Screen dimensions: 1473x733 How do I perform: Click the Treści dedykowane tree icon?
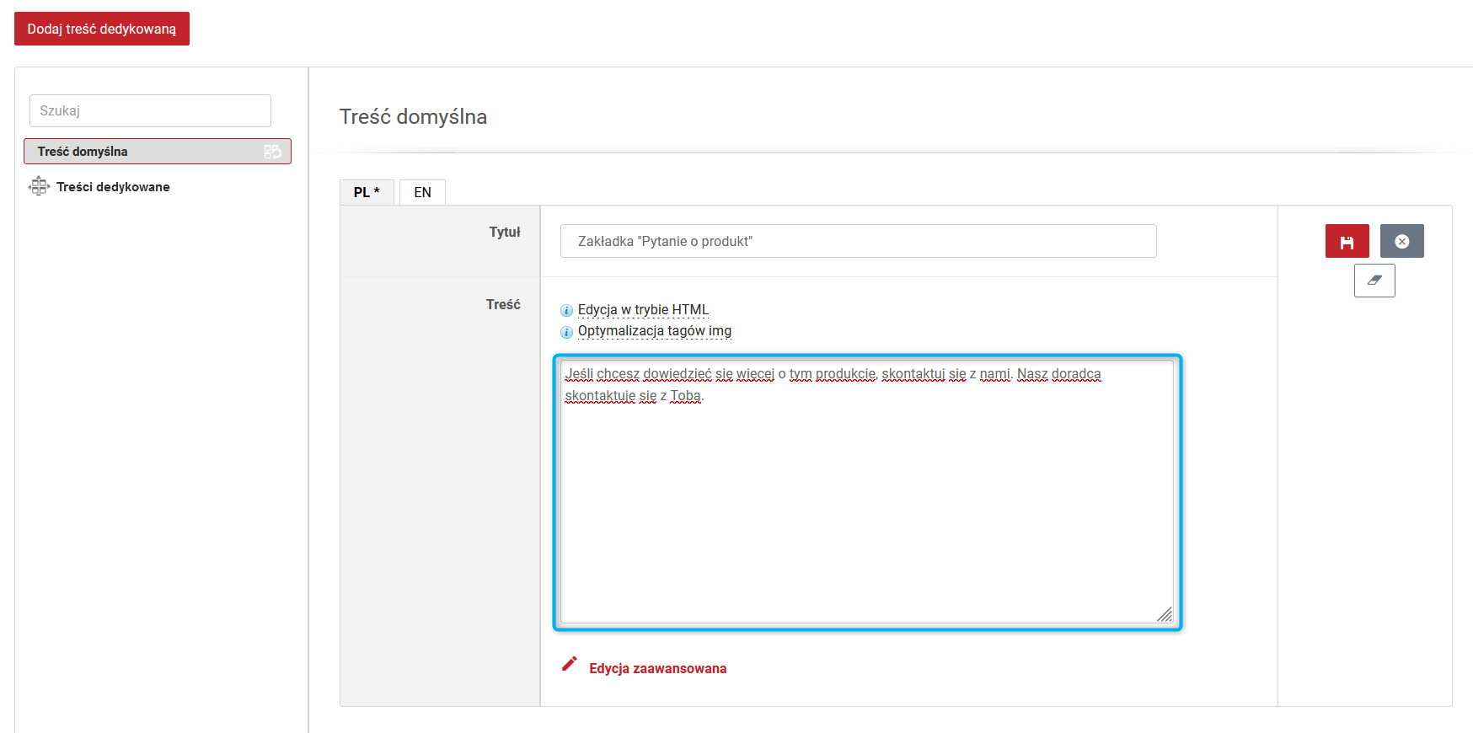coord(39,186)
